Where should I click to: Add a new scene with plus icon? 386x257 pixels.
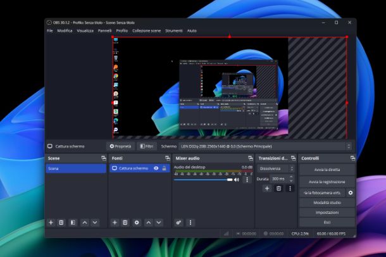click(x=51, y=223)
